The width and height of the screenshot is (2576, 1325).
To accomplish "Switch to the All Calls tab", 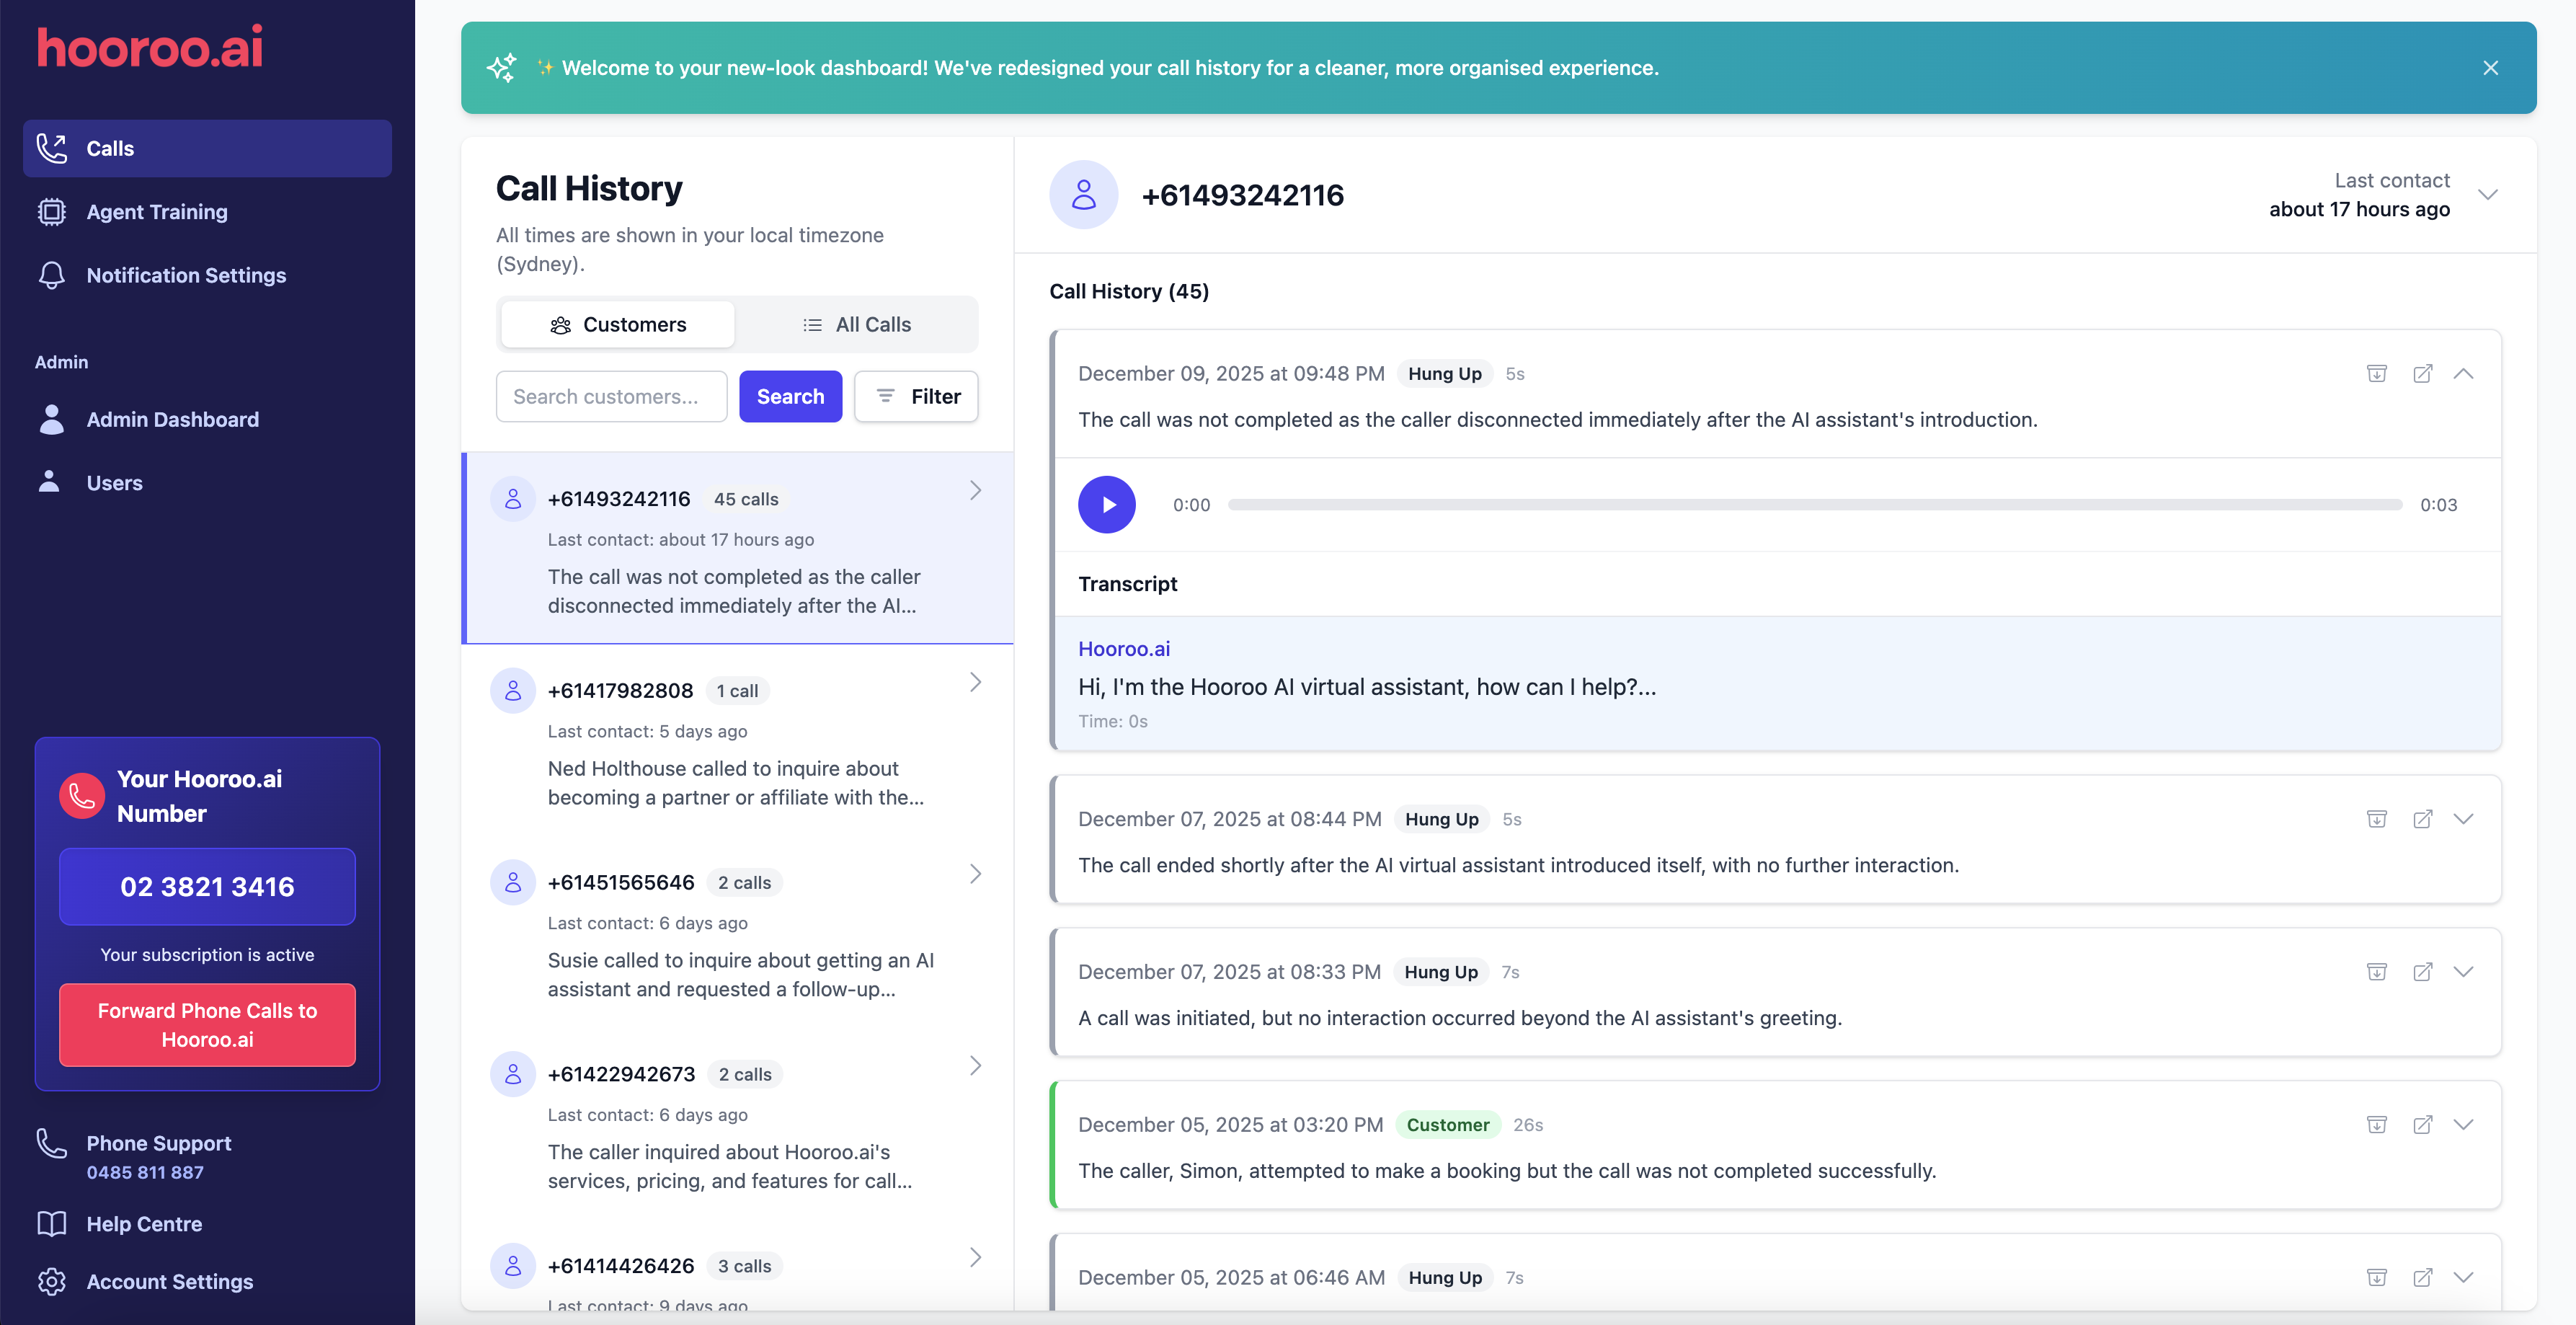I will click(856, 324).
